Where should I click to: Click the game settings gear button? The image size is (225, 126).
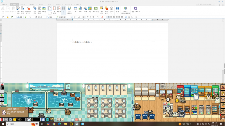(x=6, y=120)
